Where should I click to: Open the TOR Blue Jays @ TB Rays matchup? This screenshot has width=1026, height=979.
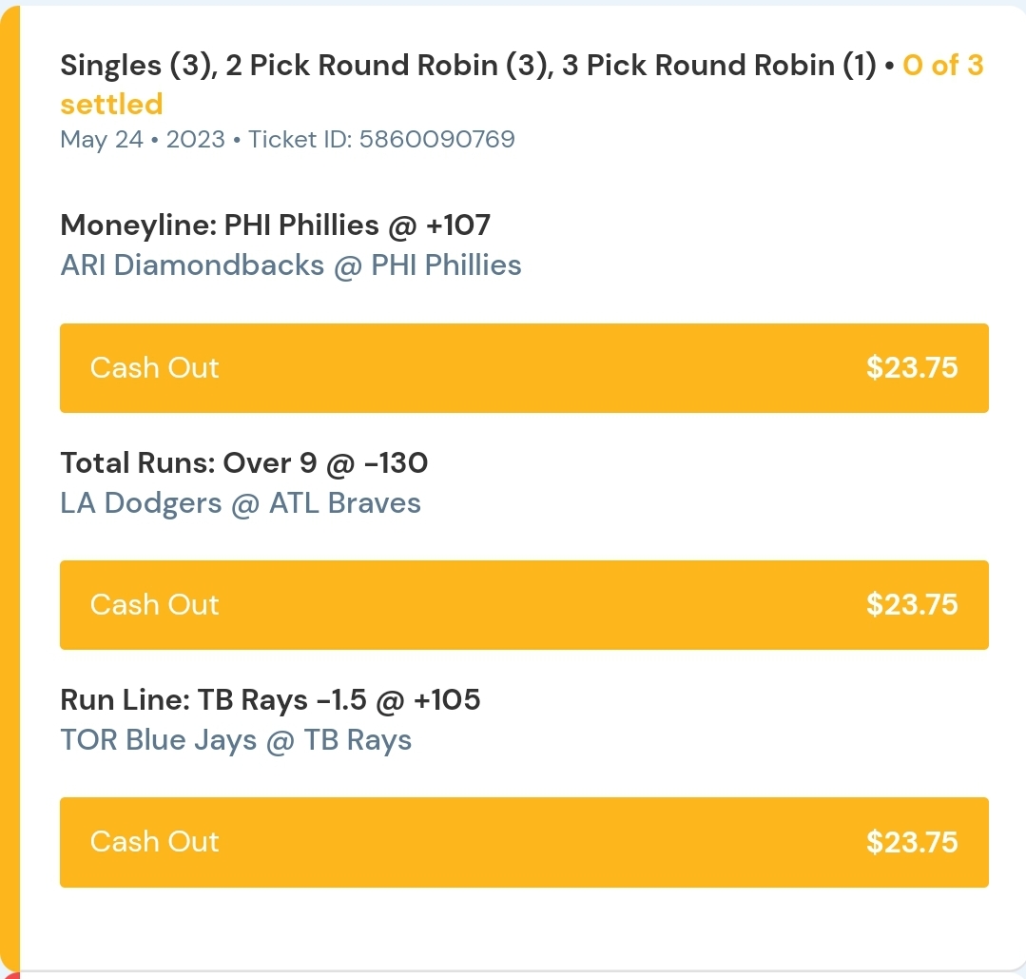pos(236,739)
